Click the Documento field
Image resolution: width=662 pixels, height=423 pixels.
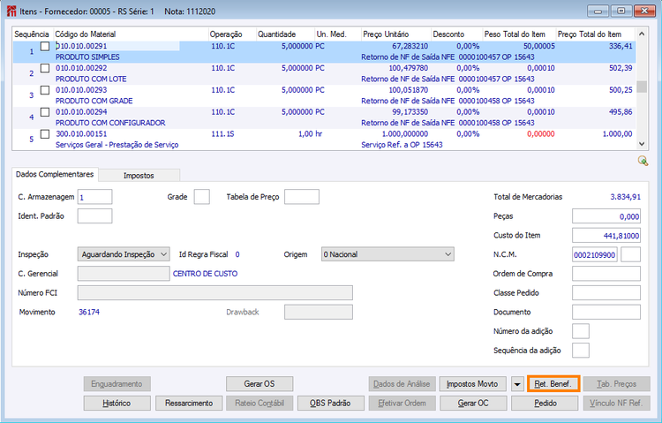click(606, 313)
